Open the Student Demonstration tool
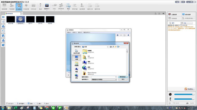The height and width of the screenshot is (110, 197). [12, 7]
